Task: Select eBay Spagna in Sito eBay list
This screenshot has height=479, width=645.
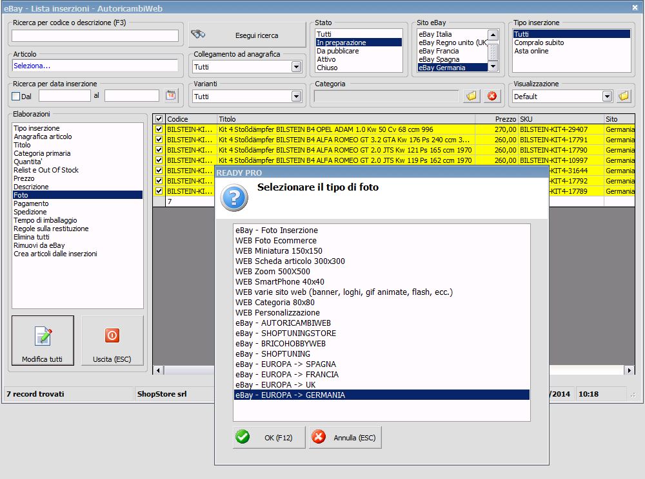Action: click(x=453, y=59)
